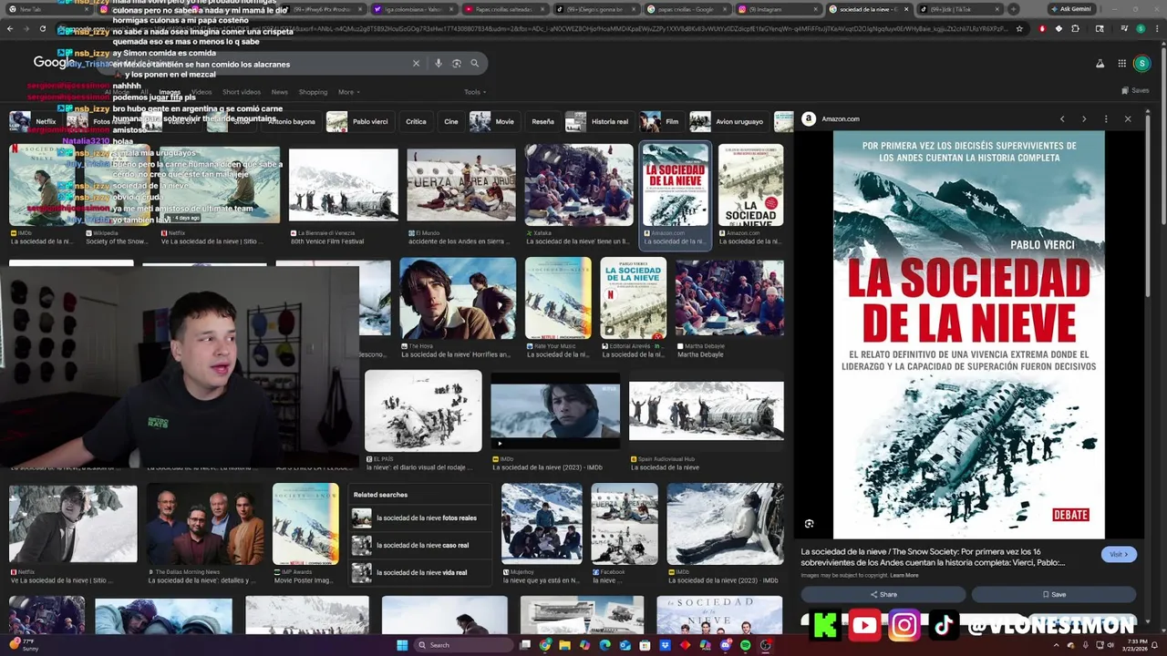
Task: Expand the More search categories dropdown
Action: point(348,92)
